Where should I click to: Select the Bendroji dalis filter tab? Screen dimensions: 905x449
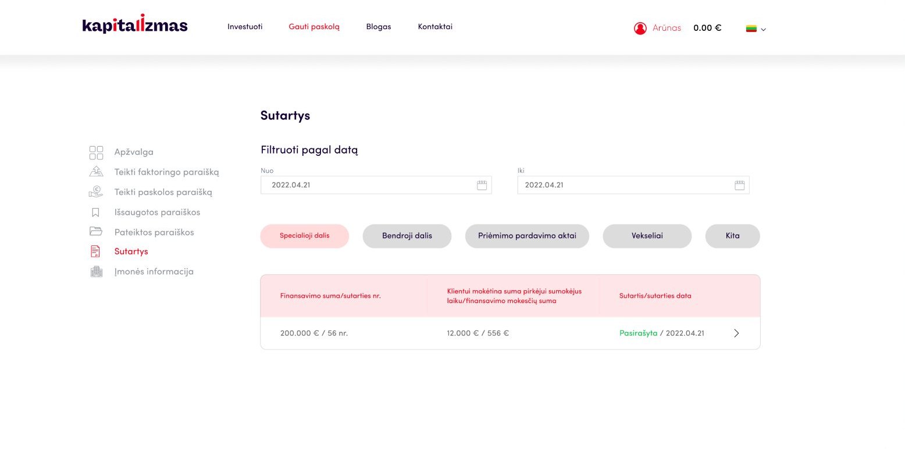point(407,236)
